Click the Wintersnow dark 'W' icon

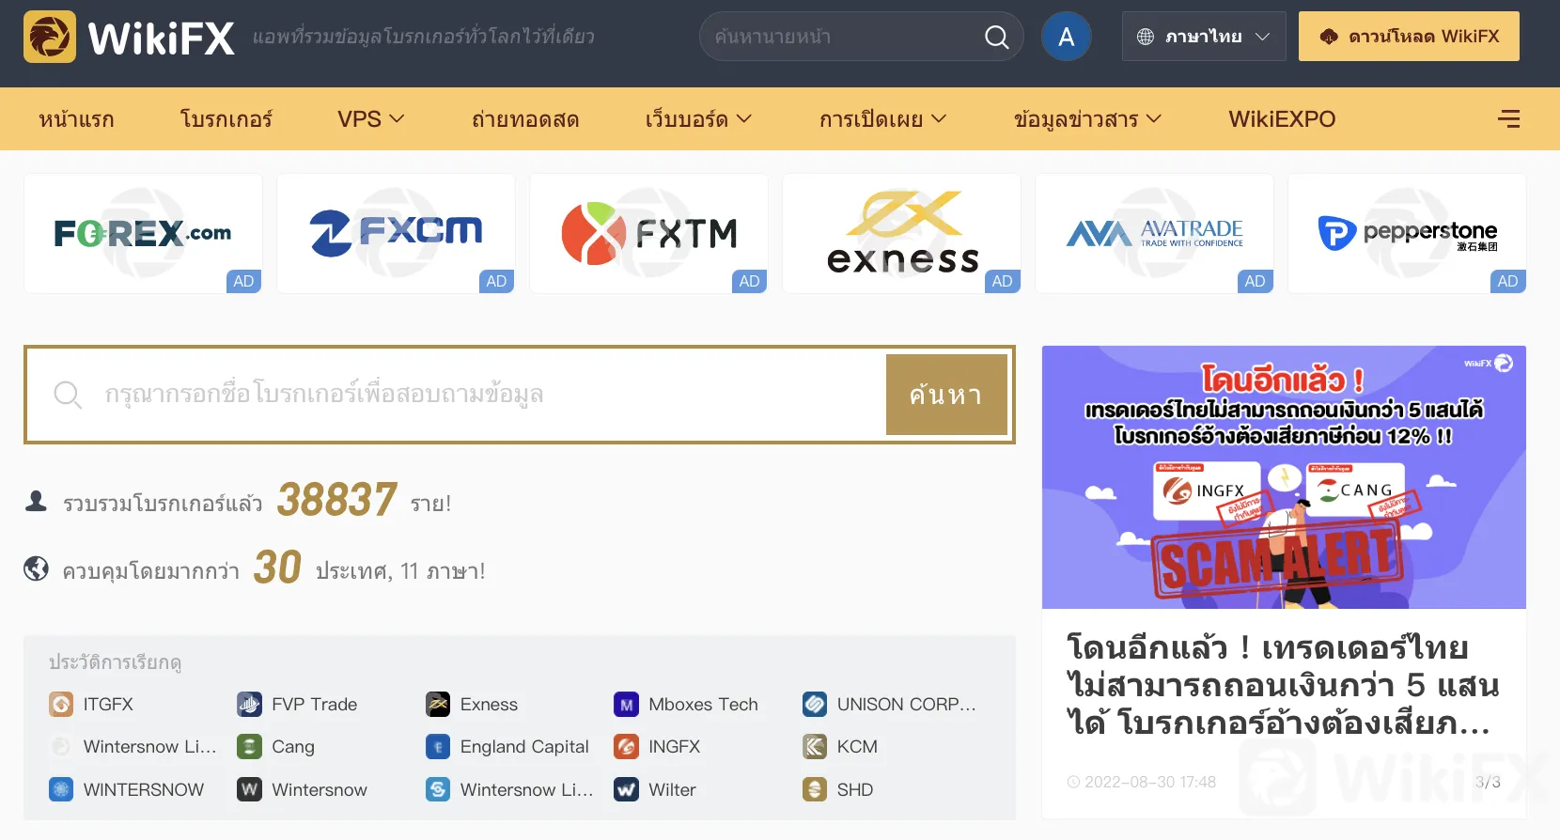click(x=249, y=789)
